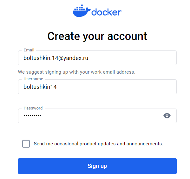Click the work email suggestion hint text

pos(76,72)
